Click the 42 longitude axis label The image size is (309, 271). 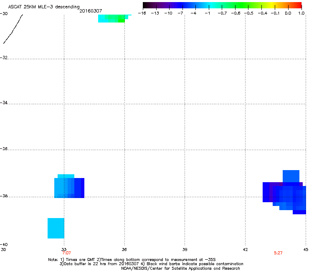tap(245, 249)
